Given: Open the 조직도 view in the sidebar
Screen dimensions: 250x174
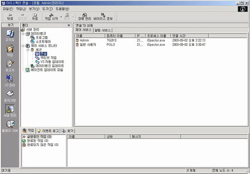Looking at the screenshot, I should [10, 36].
